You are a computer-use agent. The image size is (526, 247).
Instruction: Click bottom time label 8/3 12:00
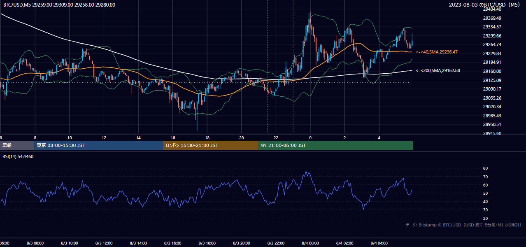click(x=104, y=243)
